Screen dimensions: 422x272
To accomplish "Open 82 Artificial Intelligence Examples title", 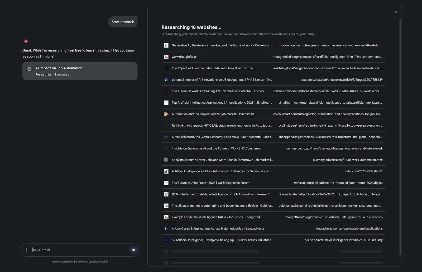I will point(222,240).
